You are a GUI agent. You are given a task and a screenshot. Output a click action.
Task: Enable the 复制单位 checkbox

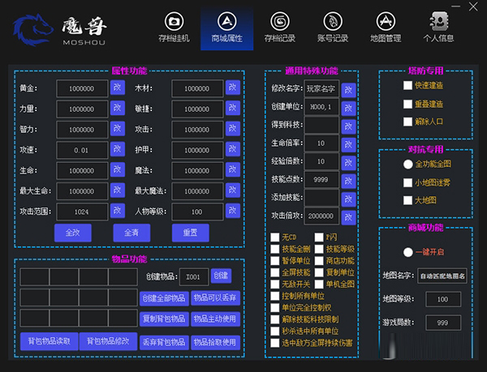[319, 272]
